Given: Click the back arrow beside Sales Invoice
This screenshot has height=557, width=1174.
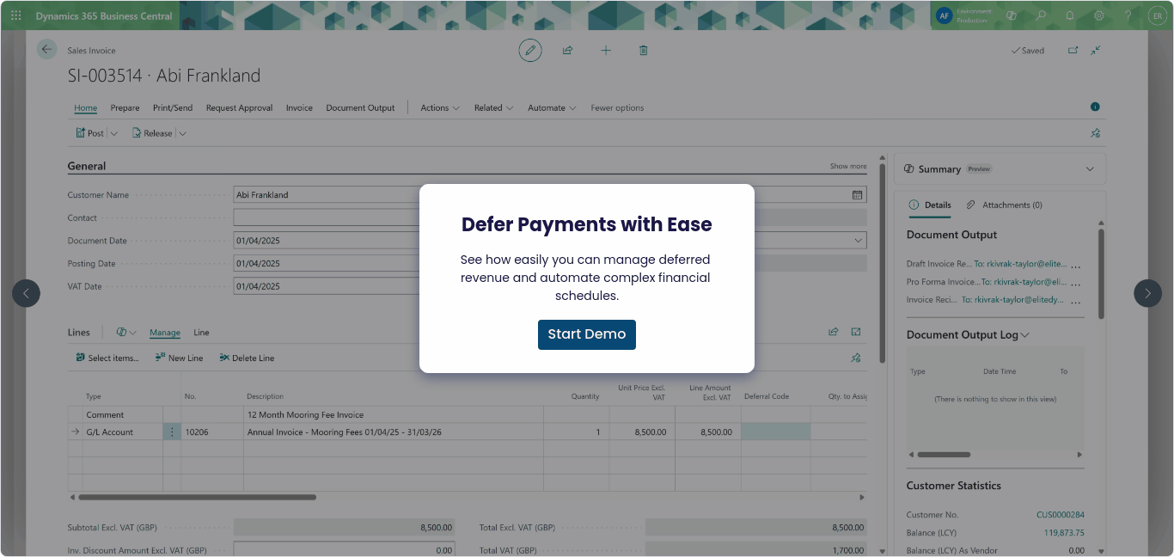Looking at the screenshot, I should (46, 50).
